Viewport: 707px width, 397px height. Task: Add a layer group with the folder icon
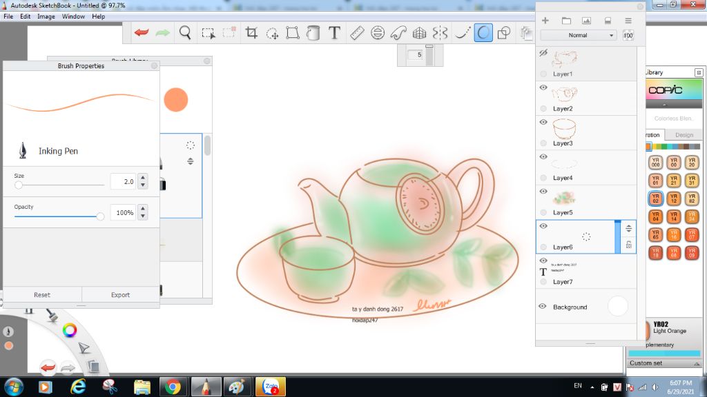[x=566, y=21]
